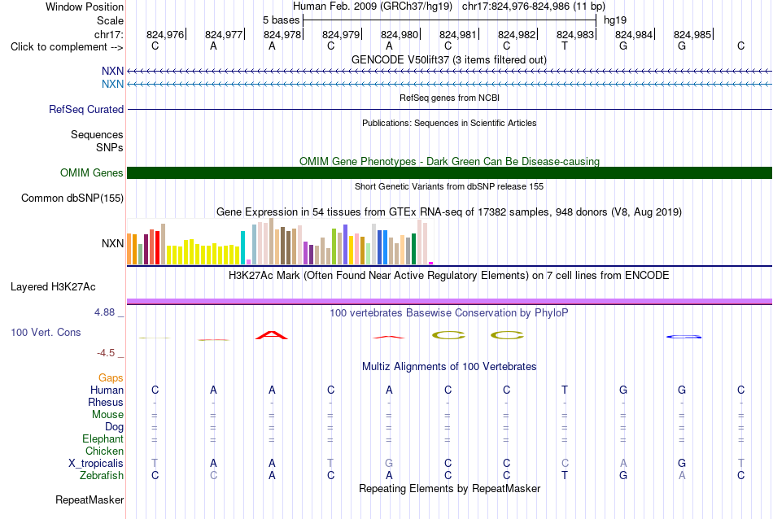Click the T base in the complement row
Screen dimensions: 773x519
(565, 46)
